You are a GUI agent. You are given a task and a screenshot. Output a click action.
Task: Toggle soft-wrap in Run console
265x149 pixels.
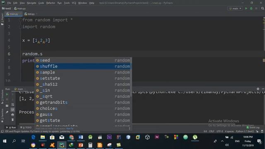tap(13, 105)
